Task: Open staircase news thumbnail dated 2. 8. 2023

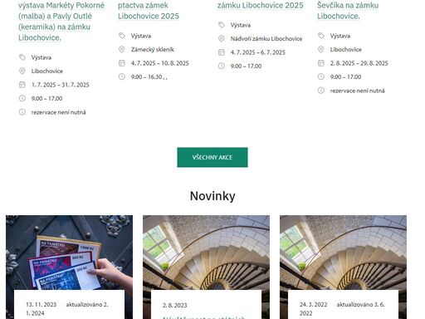Action: (x=206, y=253)
